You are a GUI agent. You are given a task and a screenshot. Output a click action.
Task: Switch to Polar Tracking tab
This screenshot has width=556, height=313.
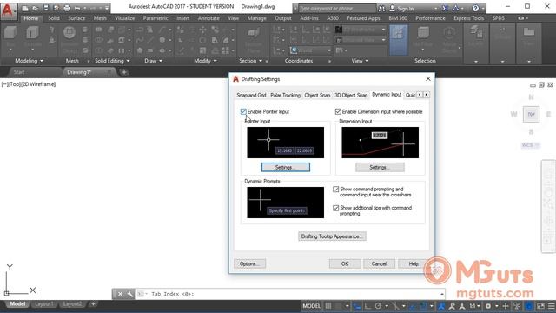coord(285,95)
